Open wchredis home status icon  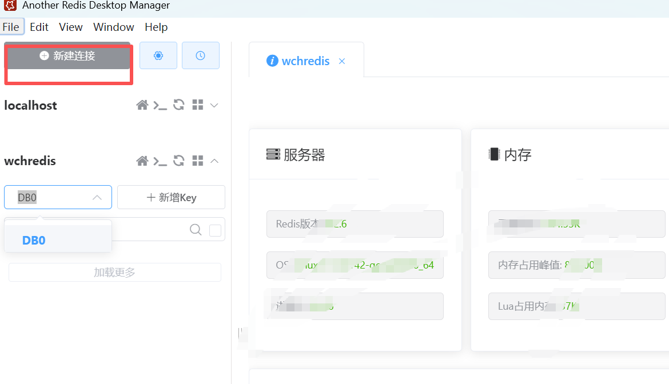click(x=142, y=161)
